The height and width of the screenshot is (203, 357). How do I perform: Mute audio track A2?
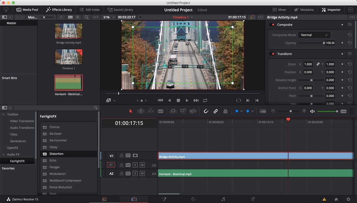point(142,173)
